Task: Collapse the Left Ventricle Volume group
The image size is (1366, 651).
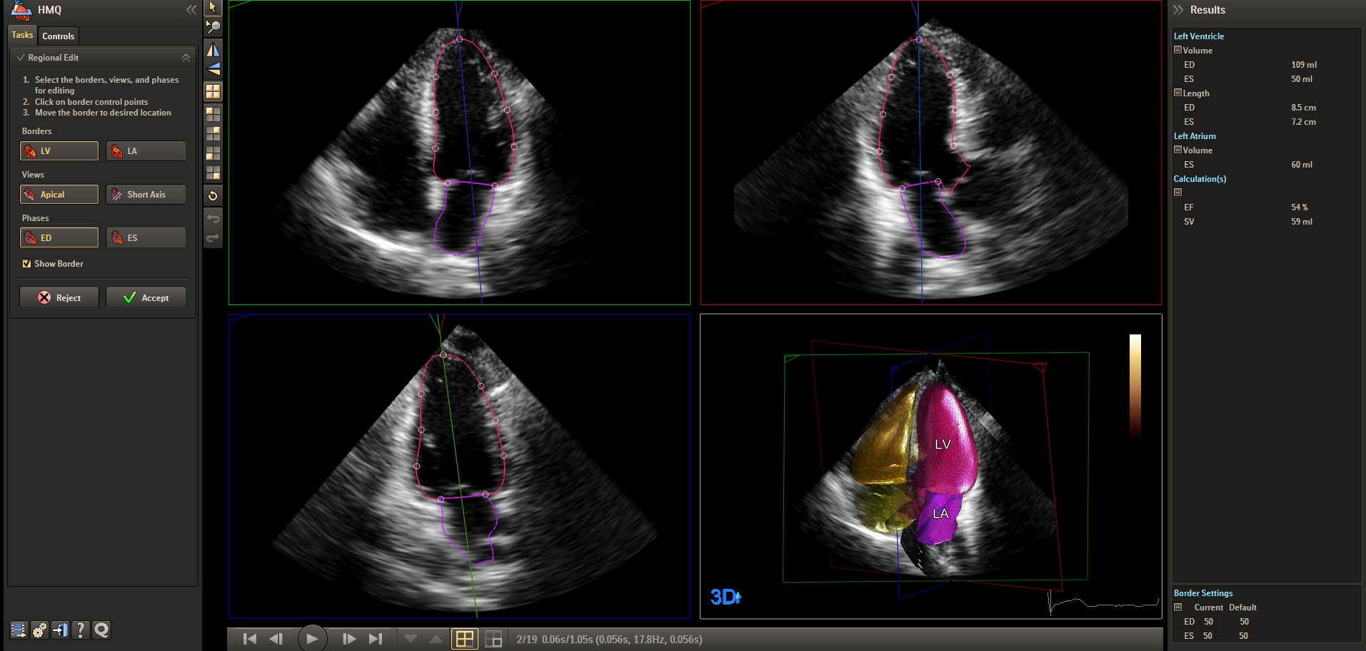Action: tap(1177, 51)
